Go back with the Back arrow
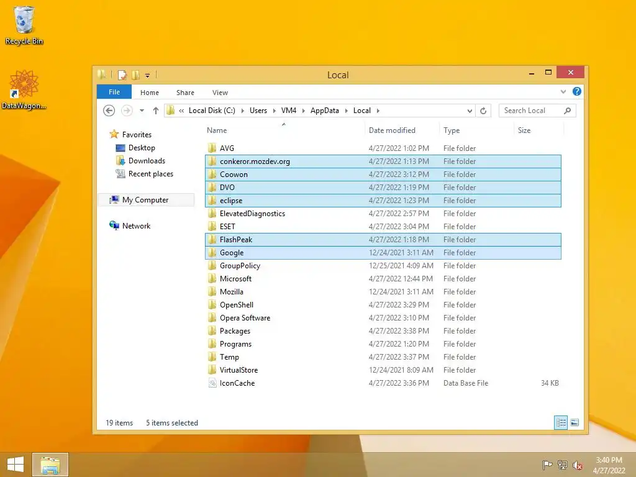636x477 pixels. click(109, 111)
